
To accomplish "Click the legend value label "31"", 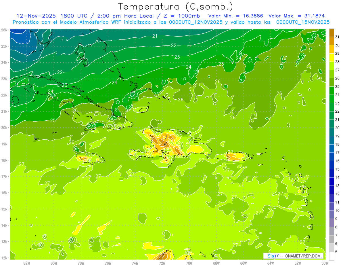I will [x=337, y=37].
